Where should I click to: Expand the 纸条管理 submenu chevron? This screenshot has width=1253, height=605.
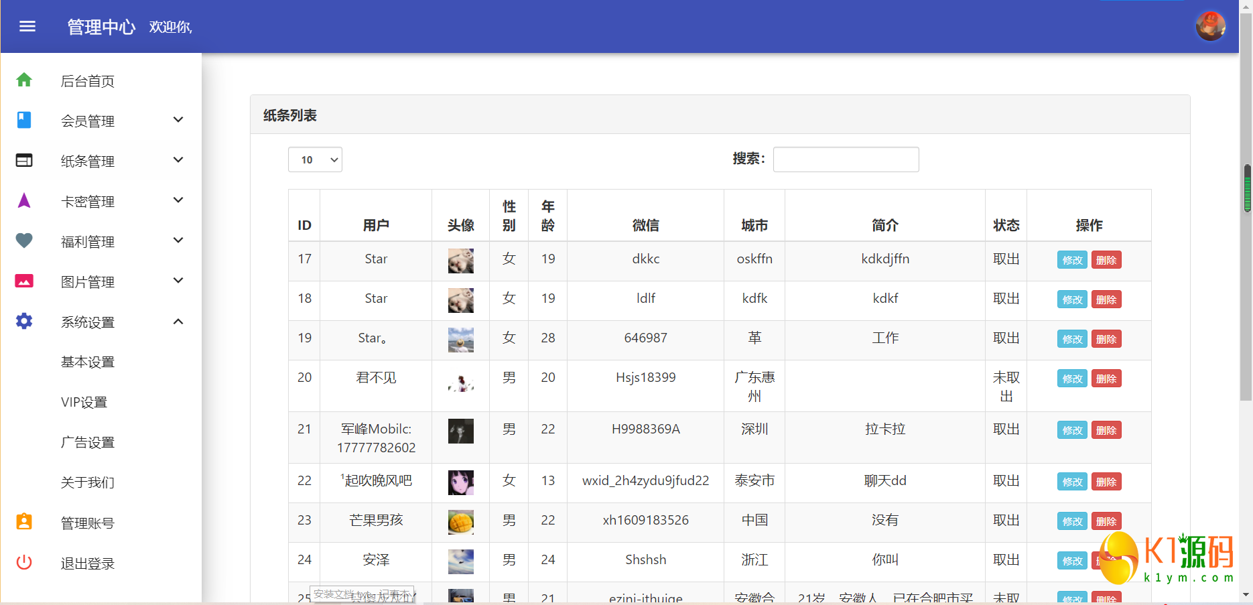(x=178, y=160)
